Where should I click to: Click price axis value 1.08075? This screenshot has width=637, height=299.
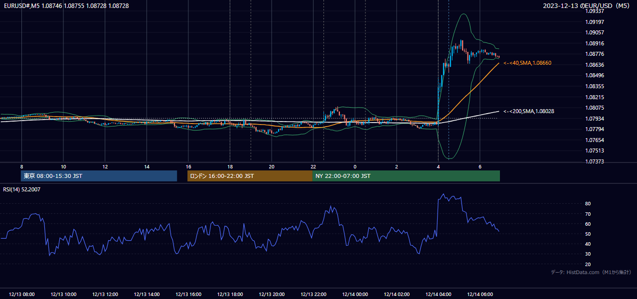[595, 108]
